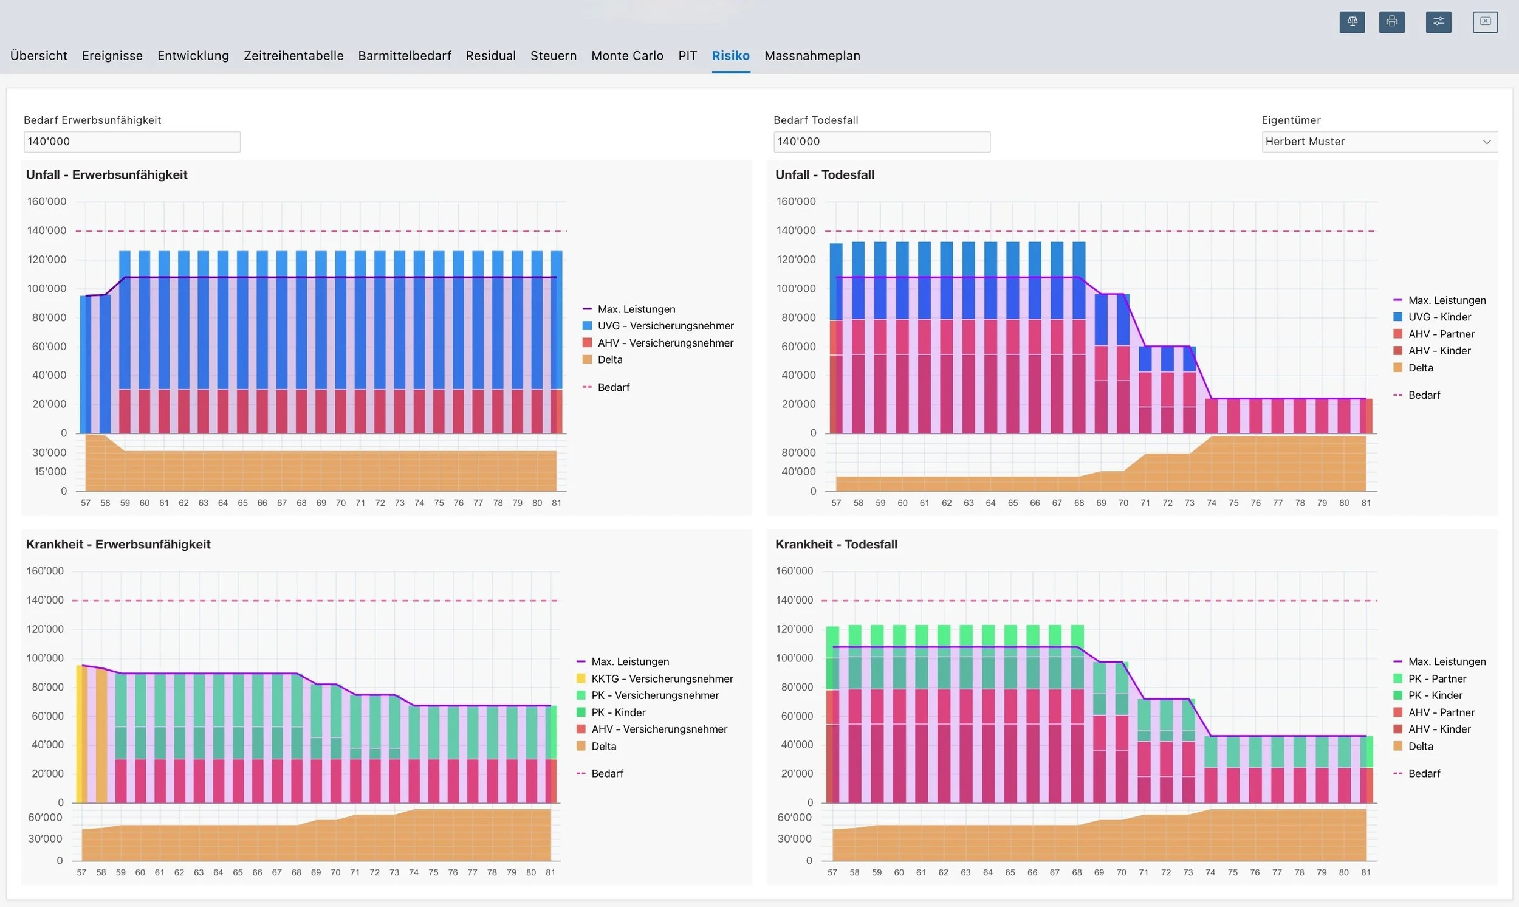Toggle UVG - Versicherungsnehmer legend entry
Image resolution: width=1519 pixels, height=907 pixels.
click(658, 326)
